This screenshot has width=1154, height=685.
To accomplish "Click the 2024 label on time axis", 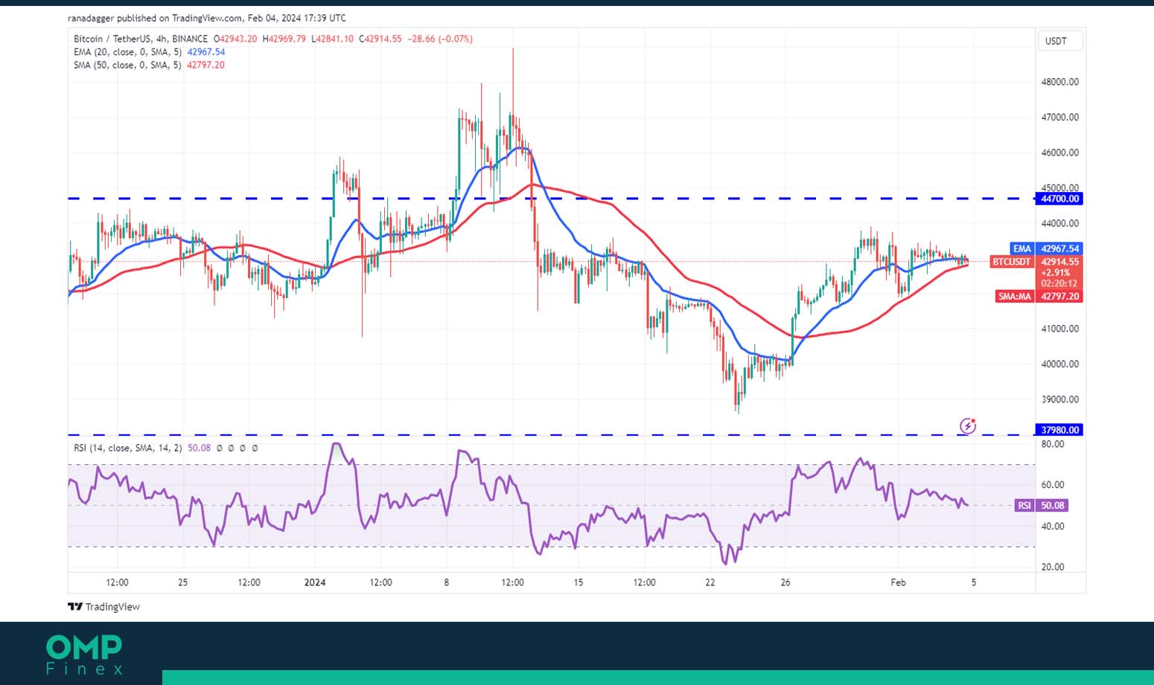I will 315,582.
